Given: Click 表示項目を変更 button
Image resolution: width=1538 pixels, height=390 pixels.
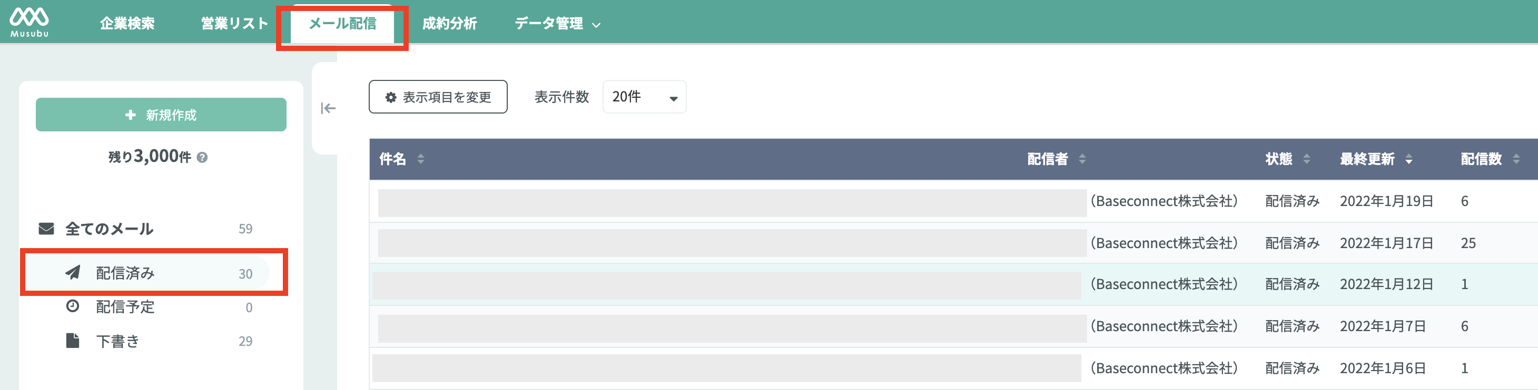Looking at the screenshot, I should [438, 97].
